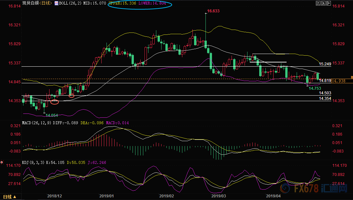Click the middle play-range icon at top right
Screen dimensions: 353x200
pyautogui.click(x=324, y=3)
